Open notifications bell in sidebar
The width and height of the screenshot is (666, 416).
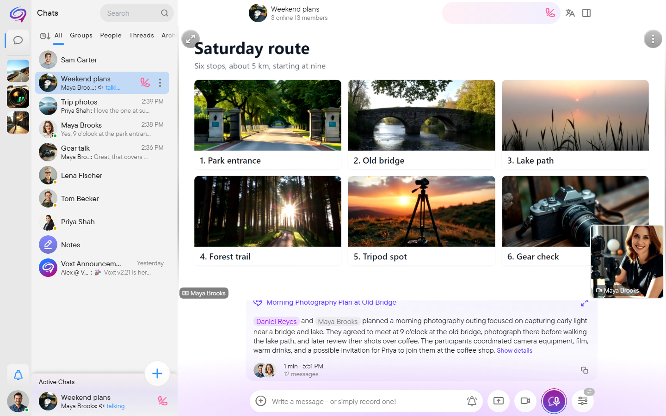click(18, 375)
